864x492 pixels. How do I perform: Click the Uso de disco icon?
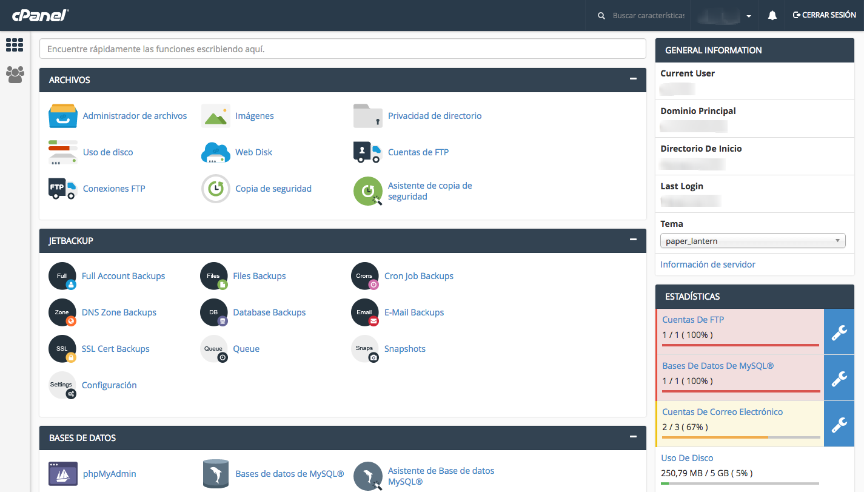63,152
